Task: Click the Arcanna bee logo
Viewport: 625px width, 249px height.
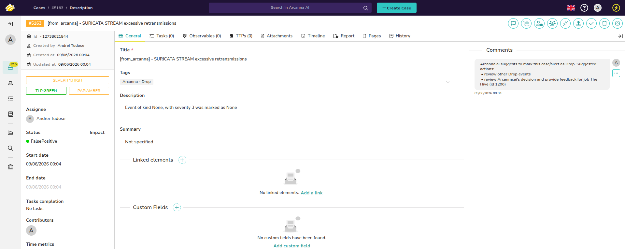Action: pos(10,7)
